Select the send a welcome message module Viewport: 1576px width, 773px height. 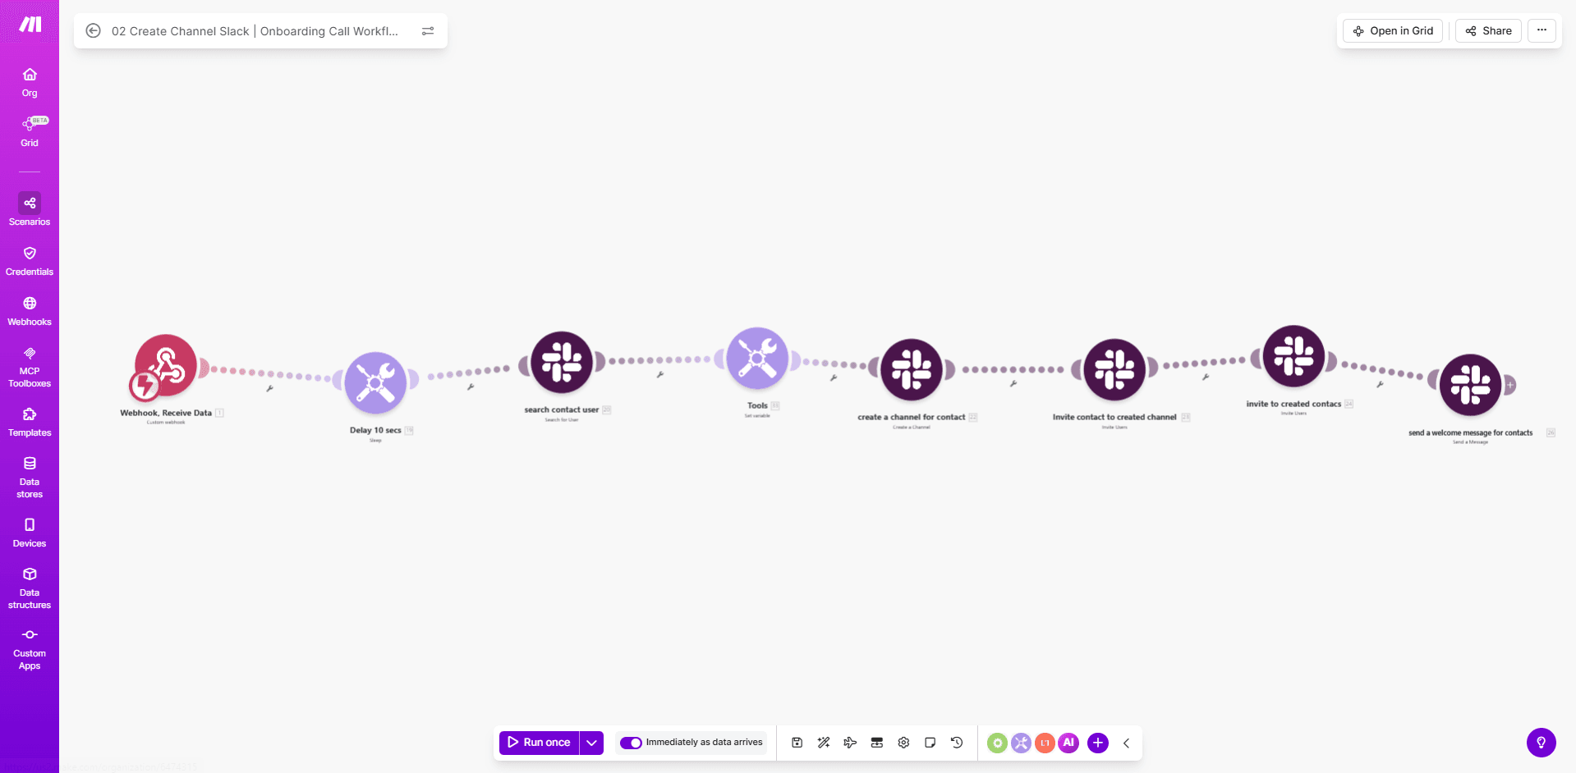[x=1470, y=385]
